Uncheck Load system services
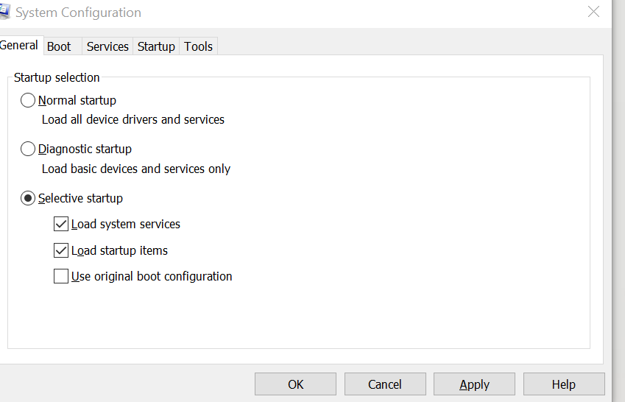This screenshot has height=402, width=625. pyautogui.click(x=61, y=224)
